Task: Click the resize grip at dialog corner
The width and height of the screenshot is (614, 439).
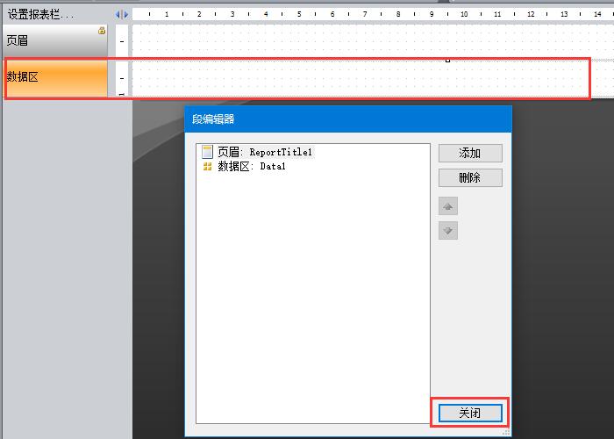Action: (x=506, y=433)
